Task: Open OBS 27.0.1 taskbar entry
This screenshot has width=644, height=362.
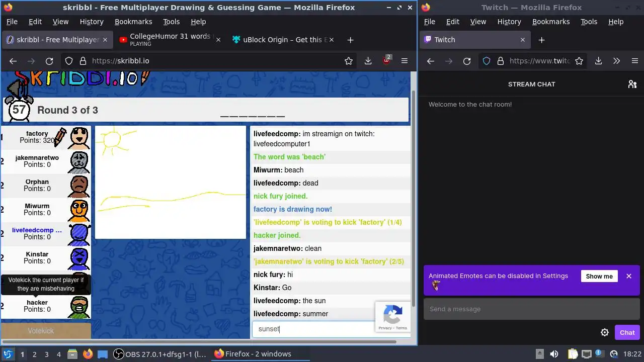Action: [160, 354]
